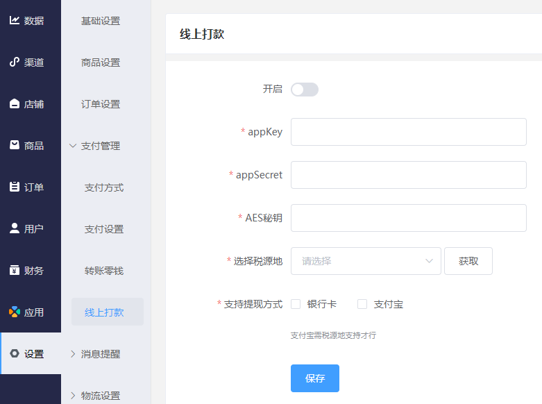Click the 财务 label in sidebar
Image resolution: width=542 pixels, height=404 pixels.
click(34, 271)
